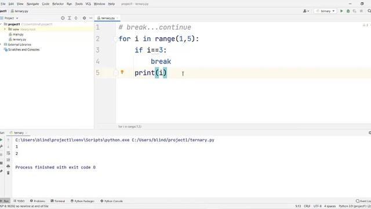Open the user account icon dropdown

point(306,11)
